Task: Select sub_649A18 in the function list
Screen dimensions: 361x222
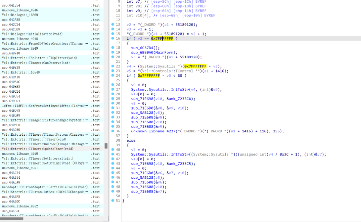Action: tap(52, 77)
